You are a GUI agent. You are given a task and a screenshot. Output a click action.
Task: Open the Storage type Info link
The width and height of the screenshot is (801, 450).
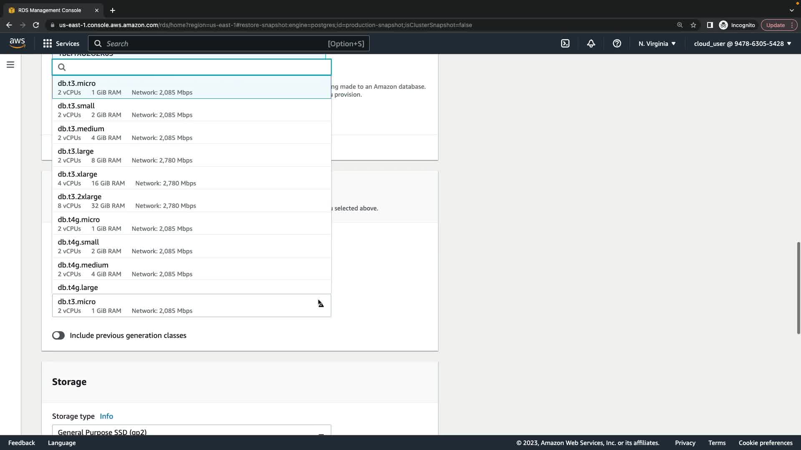pos(106,416)
